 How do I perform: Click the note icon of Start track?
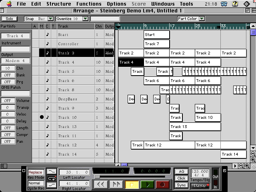coord(48,34)
